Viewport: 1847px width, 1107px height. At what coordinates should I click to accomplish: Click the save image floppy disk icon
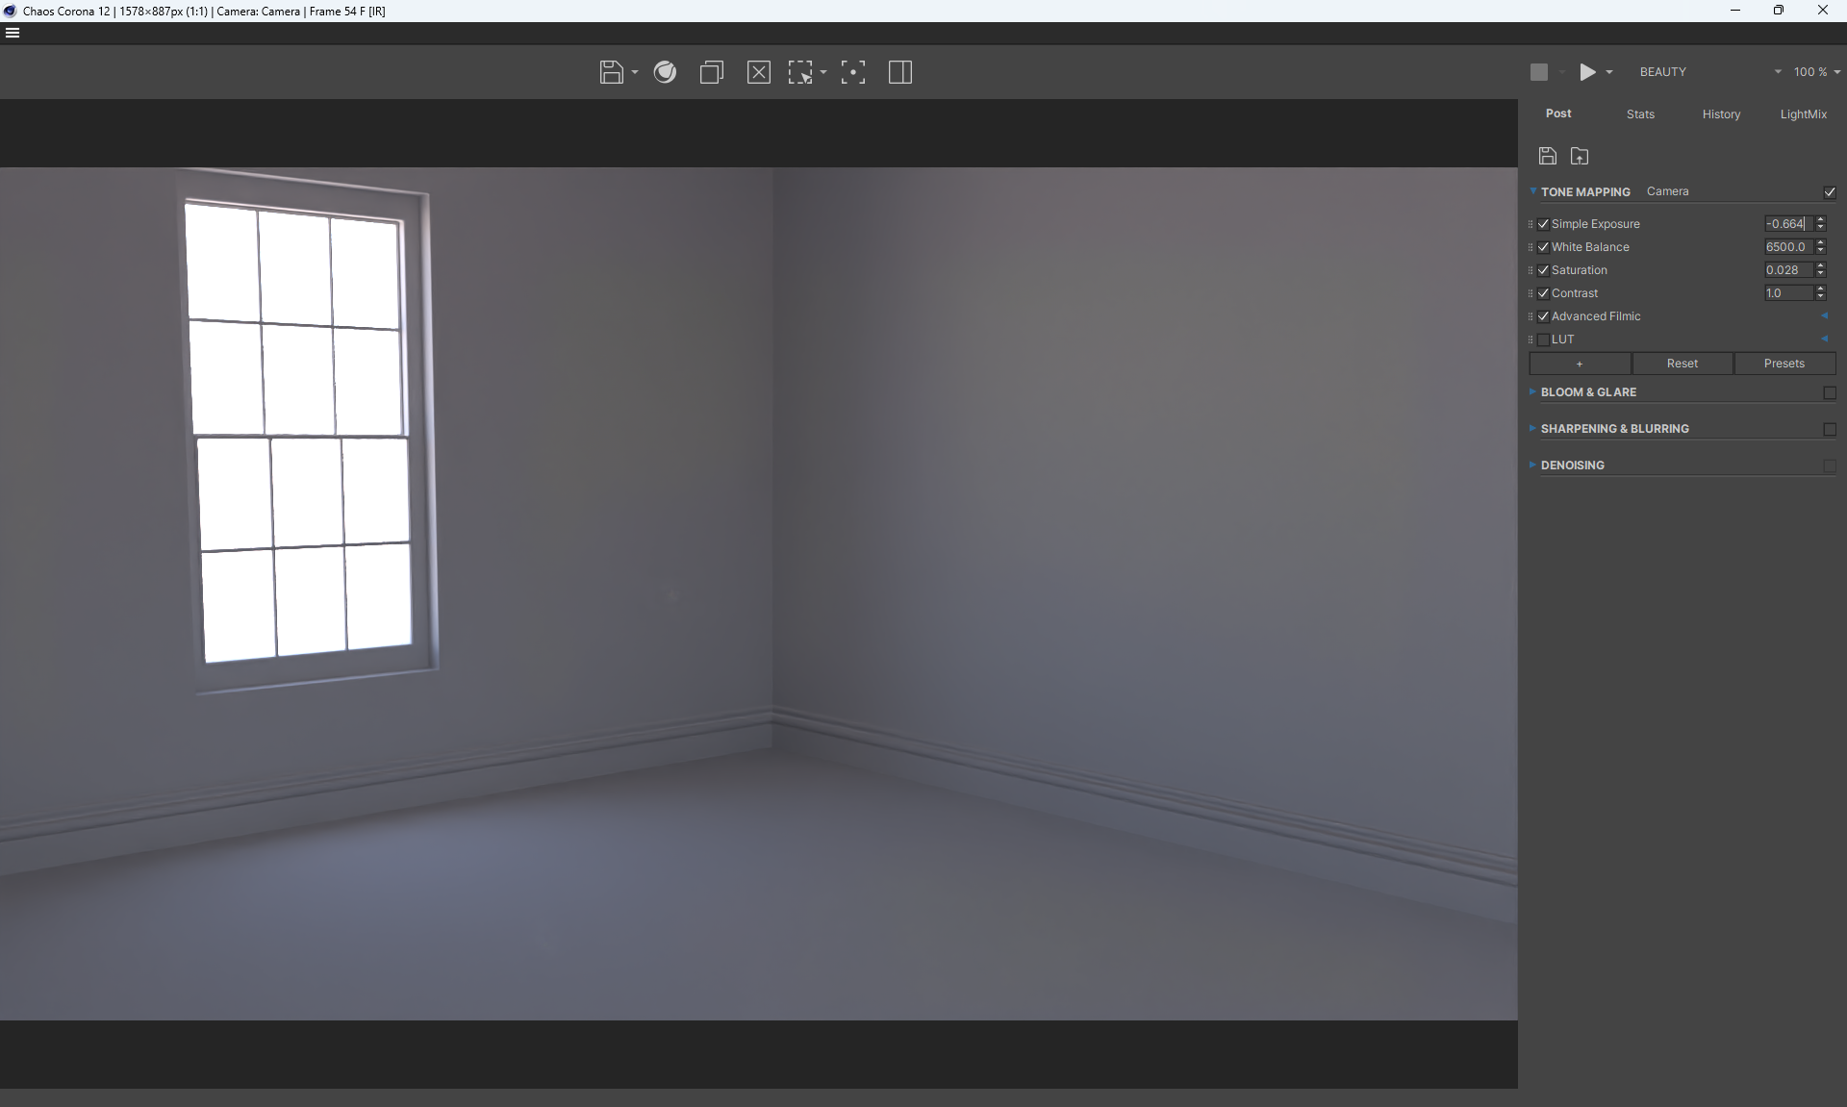point(611,72)
